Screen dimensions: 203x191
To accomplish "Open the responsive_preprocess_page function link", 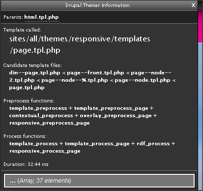I will (50, 123).
